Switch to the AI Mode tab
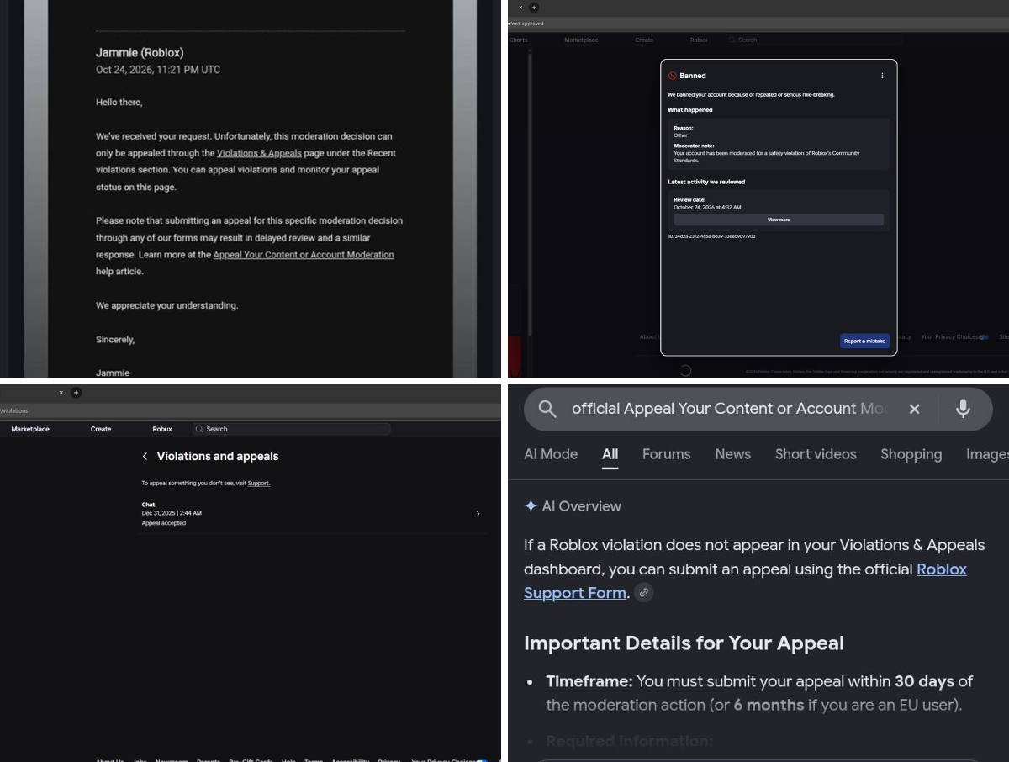The width and height of the screenshot is (1009, 762). [x=551, y=454]
